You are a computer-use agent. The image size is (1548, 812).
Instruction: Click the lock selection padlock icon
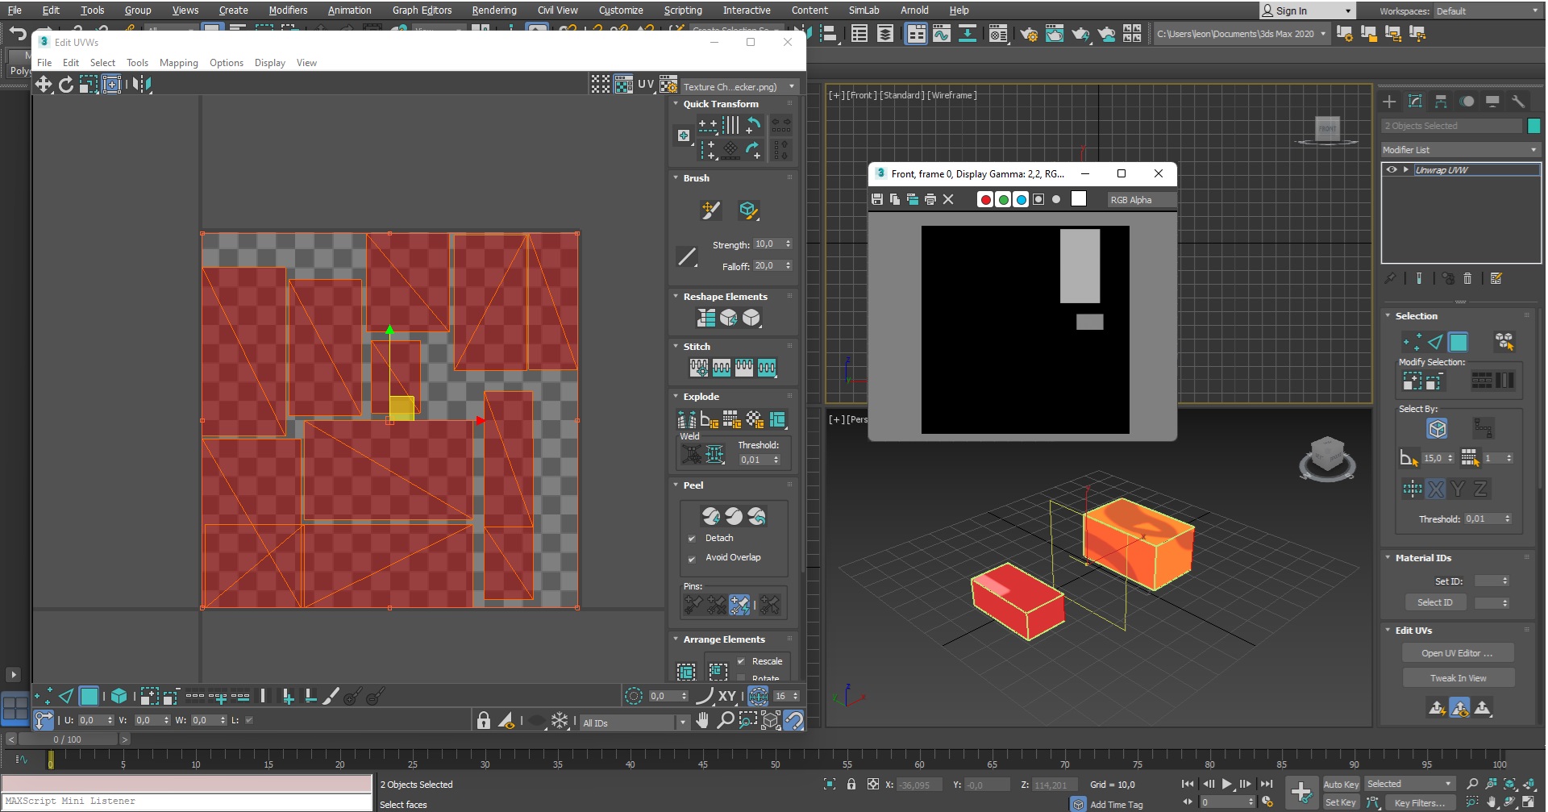point(484,720)
